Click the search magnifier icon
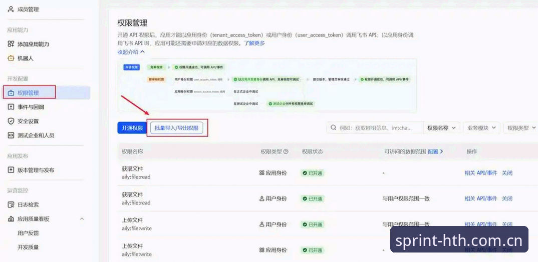Image resolution: width=538 pixels, height=262 pixels. tap(333, 127)
